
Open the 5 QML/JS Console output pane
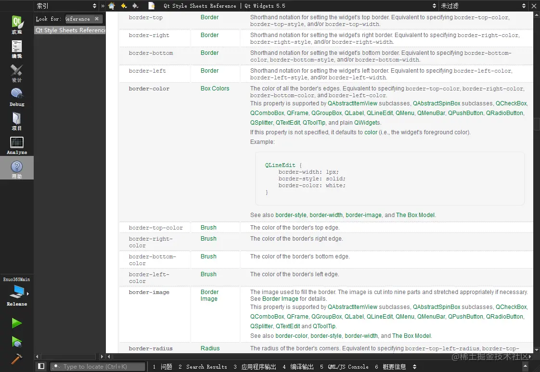coord(344,367)
